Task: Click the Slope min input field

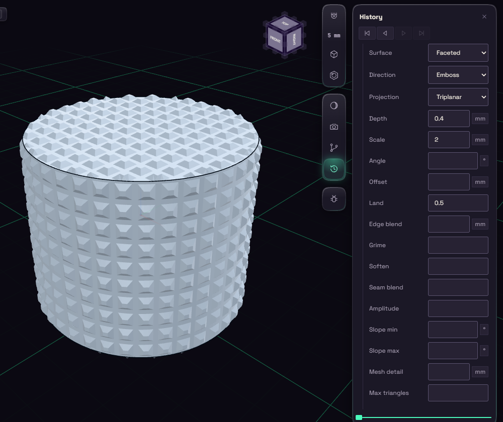Action: coord(453,330)
